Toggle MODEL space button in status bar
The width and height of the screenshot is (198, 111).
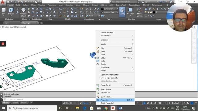(66, 103)
